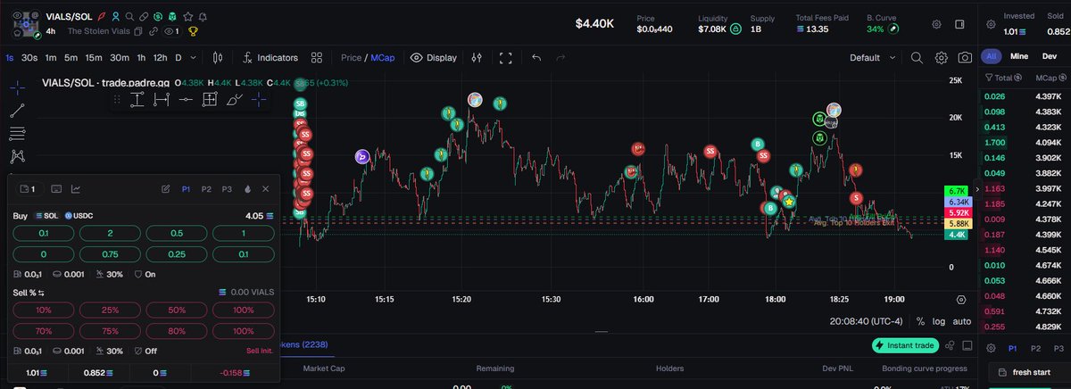Sell 80% of VIALS

click(x=177, y=330)
